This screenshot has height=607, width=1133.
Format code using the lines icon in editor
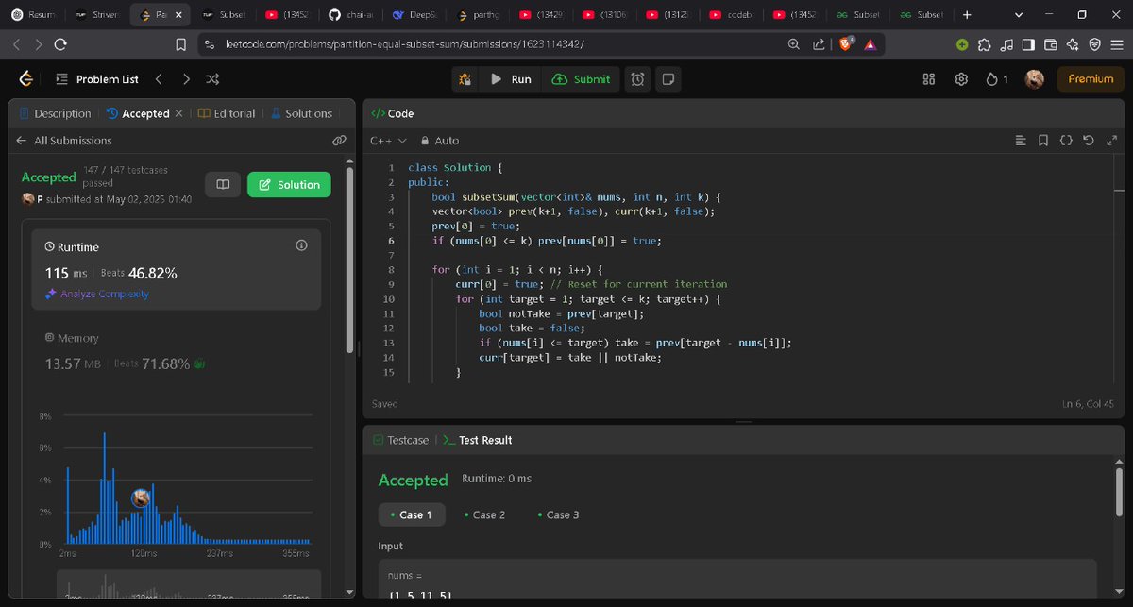click(1021, 140)
